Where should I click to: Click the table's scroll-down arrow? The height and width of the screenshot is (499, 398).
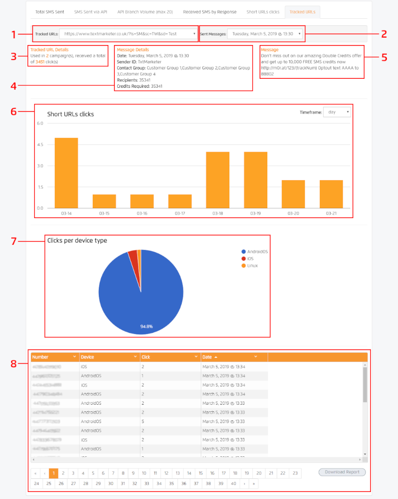click(365, 454)
